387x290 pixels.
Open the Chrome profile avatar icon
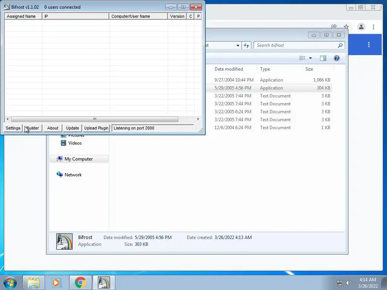(361, 27)
